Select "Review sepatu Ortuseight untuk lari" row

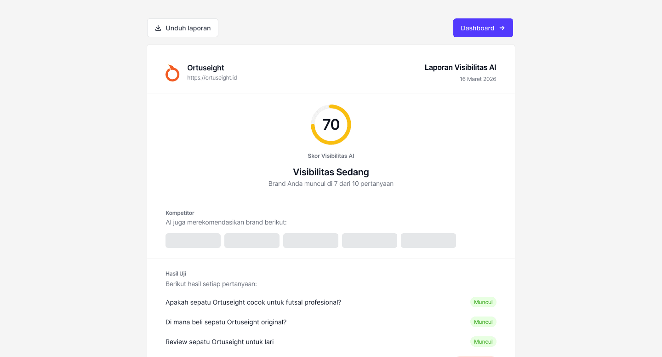pos(331,342)
